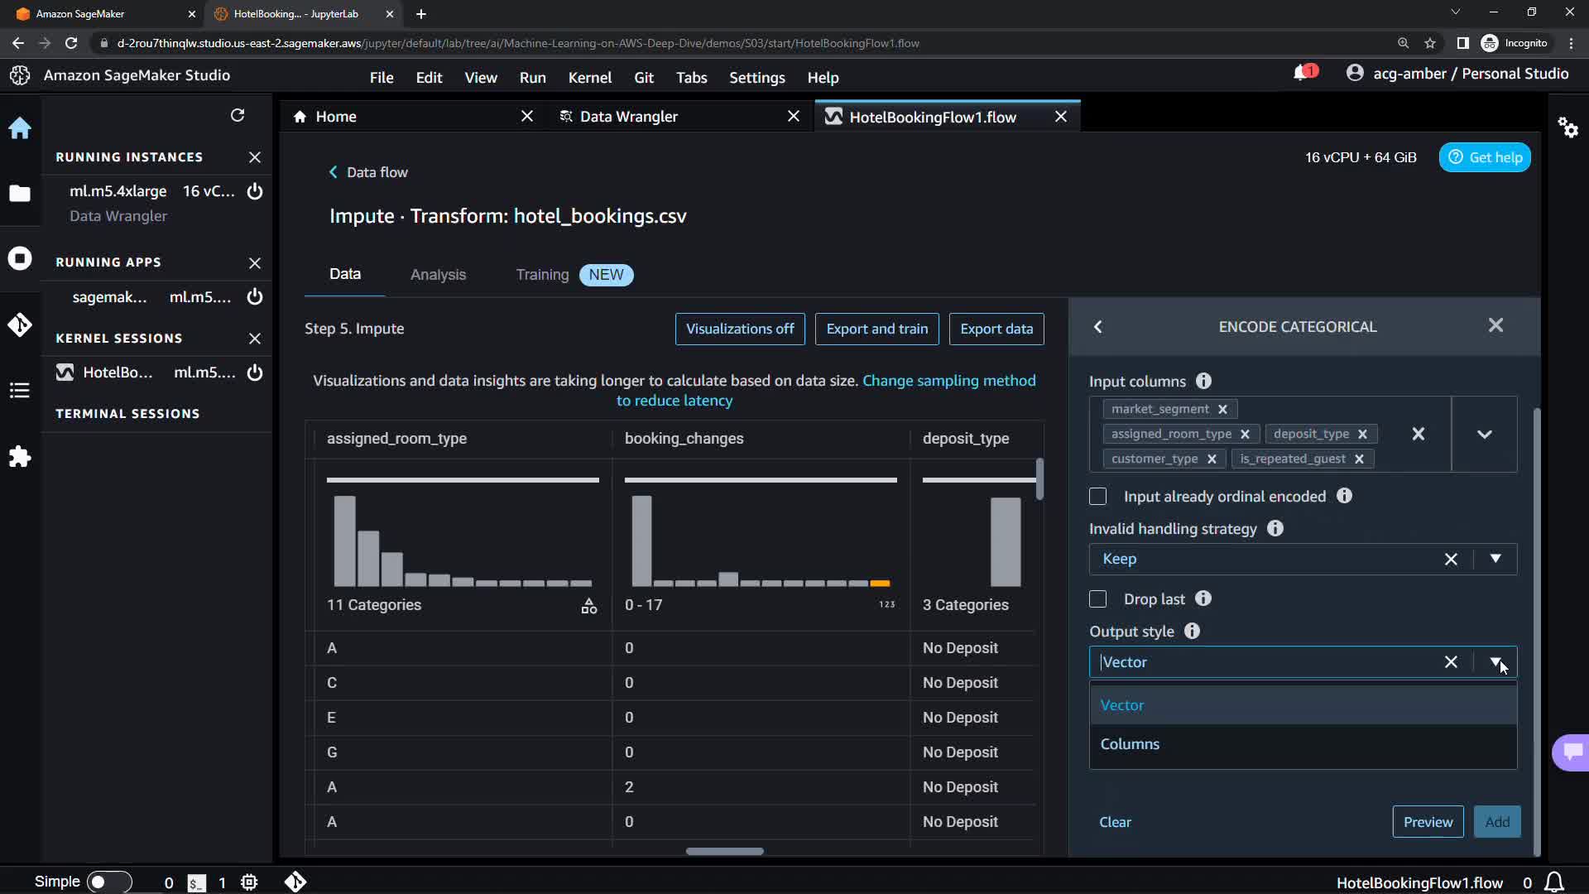Open the Invalid handling strategy dropdown

[x=1495, y=560]
